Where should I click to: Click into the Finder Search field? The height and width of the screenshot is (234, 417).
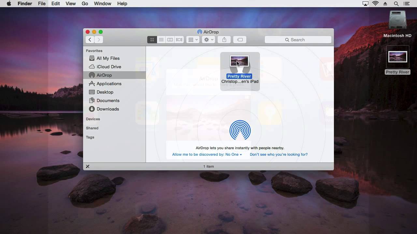click(x=298, y=40)
